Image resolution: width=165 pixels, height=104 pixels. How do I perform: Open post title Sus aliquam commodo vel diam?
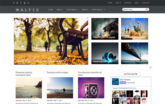coord(90,74)
